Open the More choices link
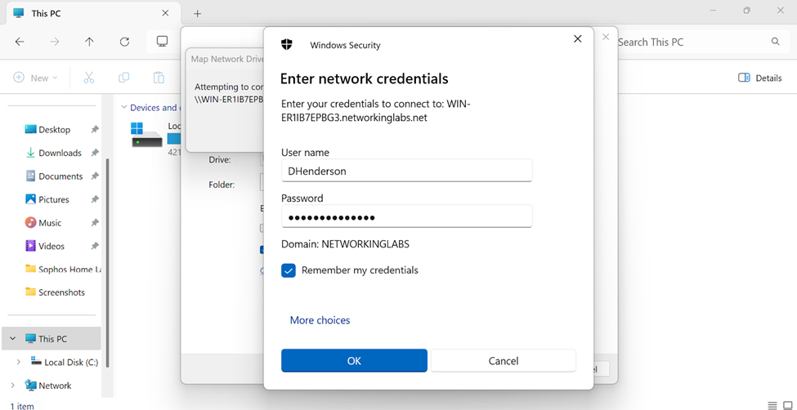 click(x=320, y=320)
